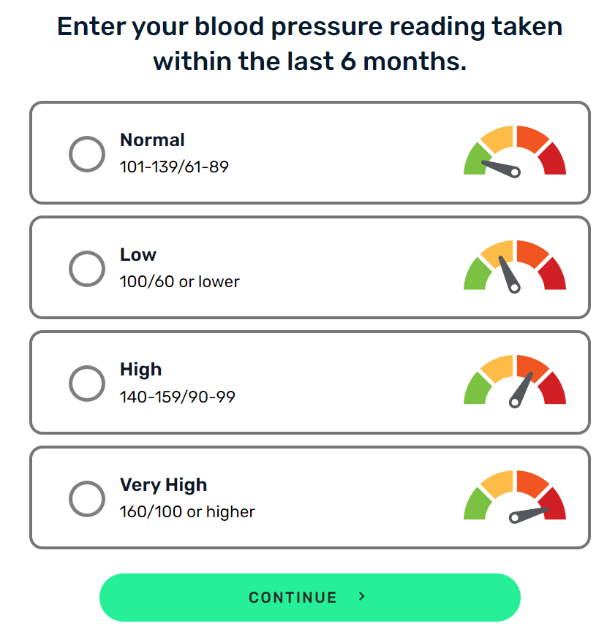The height and width of the screenshot is (637, 607).
Task: Click the blood pressure question heading
Action: (x=309, y=44)
